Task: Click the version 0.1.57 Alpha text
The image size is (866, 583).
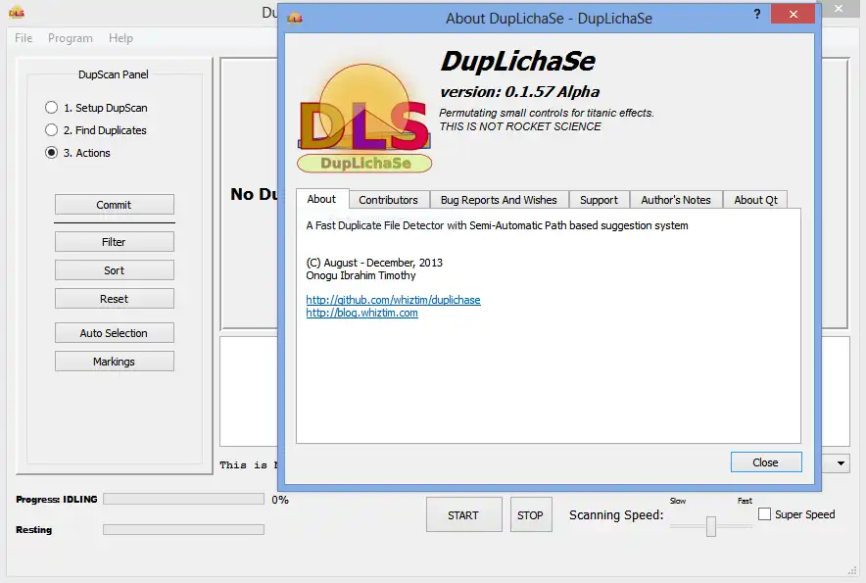Action: pyautogui.click(x=520, y=92)
